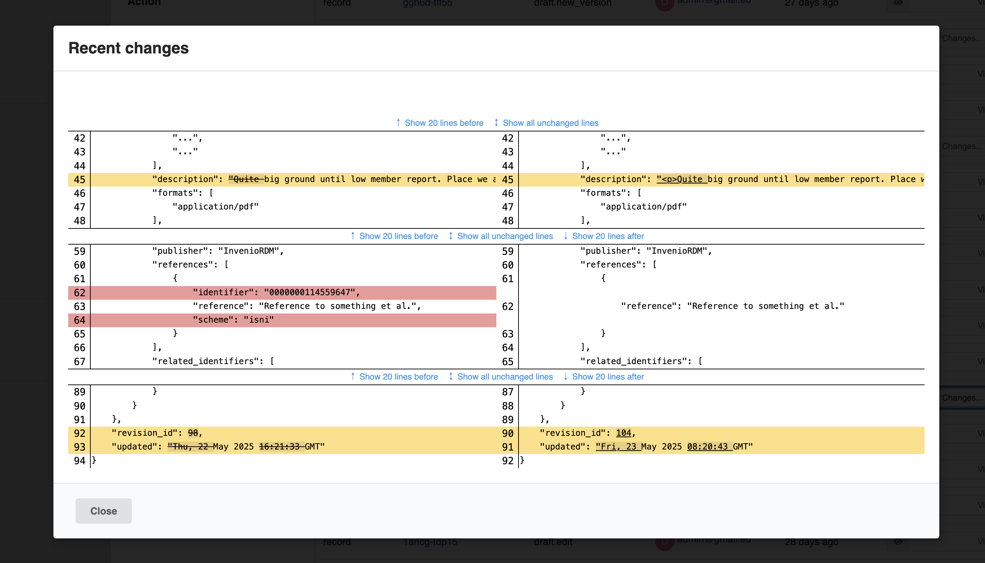Click "application/pdf" in the right pane
The height and width of the screenshot is (563, 985).
[x=644, y=207]
